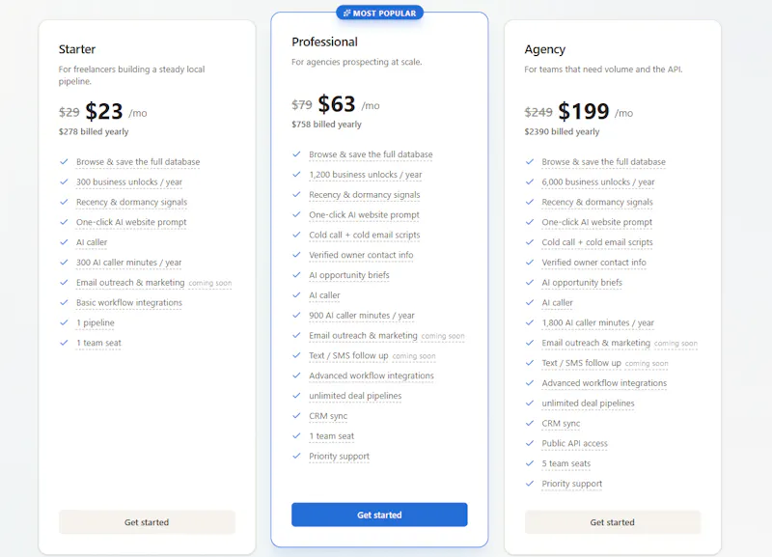Click coming soon tag on Professional Text / SMS
The width and height of the screenshot is (772, 557).
tap(414, 356)
